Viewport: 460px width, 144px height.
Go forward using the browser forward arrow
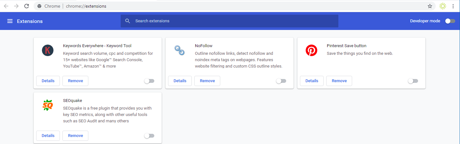pyautogui.click(x=16, y=6)
